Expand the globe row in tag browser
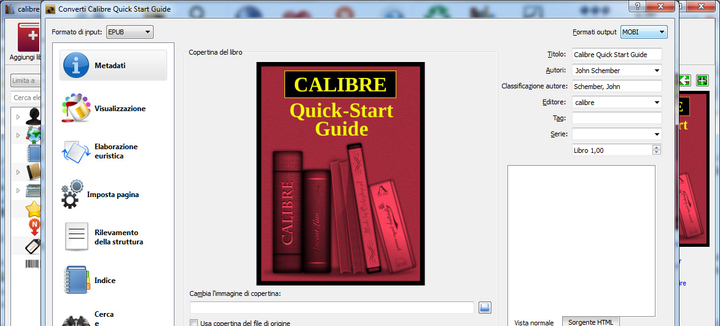 pyautogui.click(x=18, y=135)
